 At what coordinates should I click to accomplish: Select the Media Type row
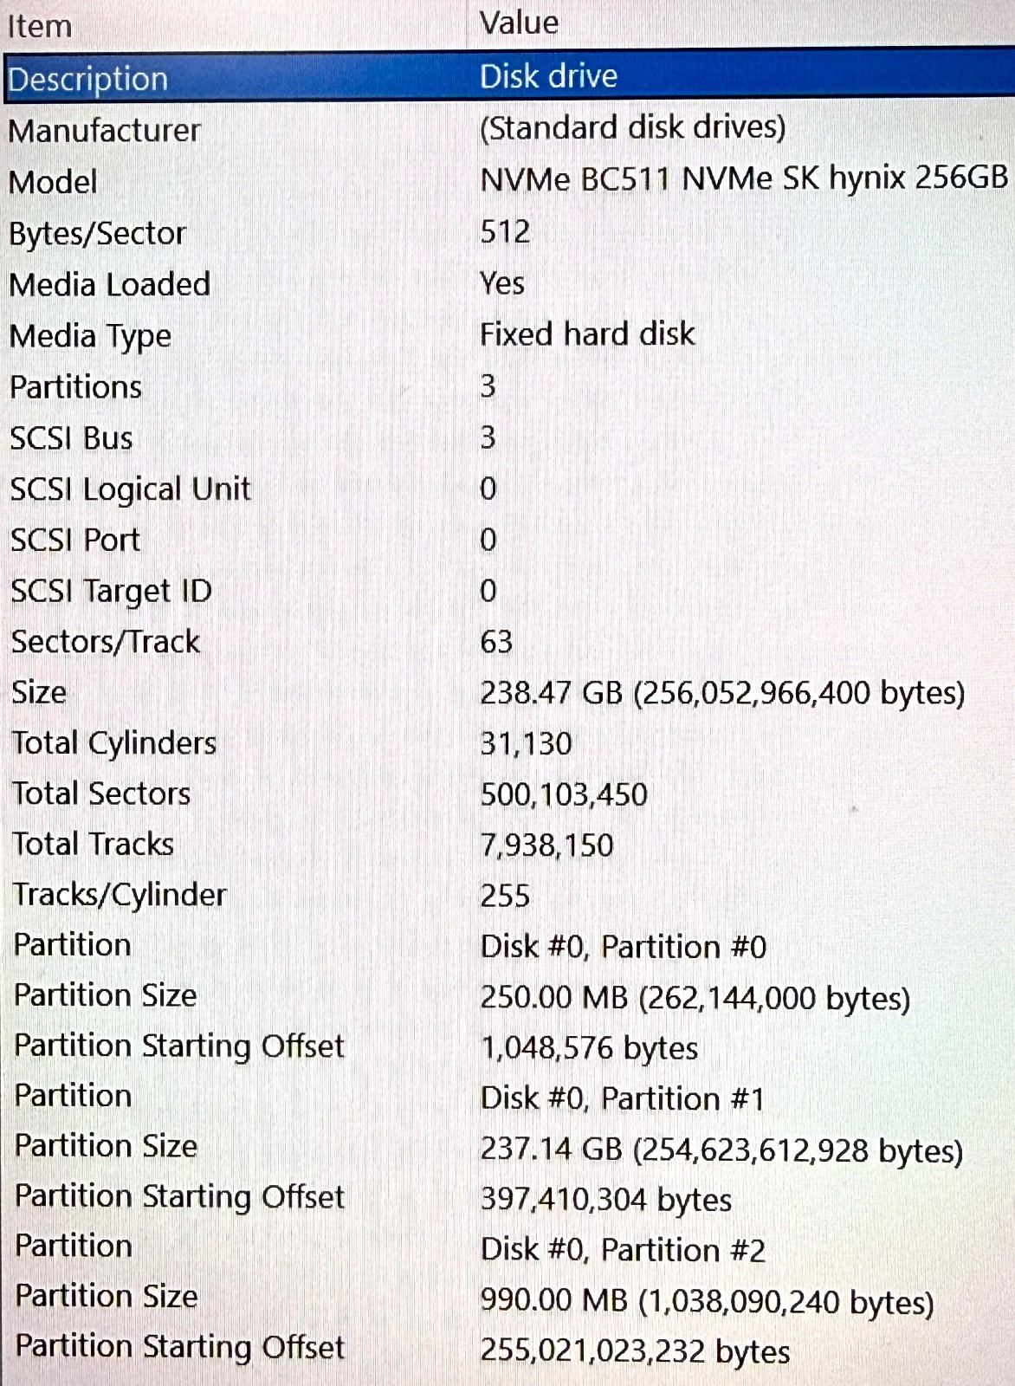point(507,334)
